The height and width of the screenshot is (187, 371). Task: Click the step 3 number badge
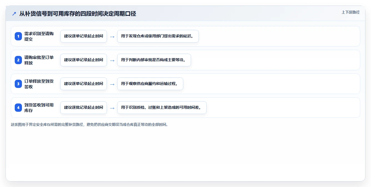18,84
